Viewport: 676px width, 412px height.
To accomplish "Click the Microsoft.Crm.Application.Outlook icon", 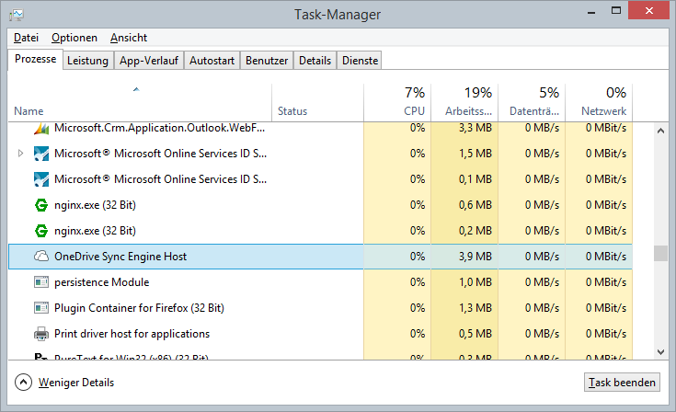I will 41,128.
